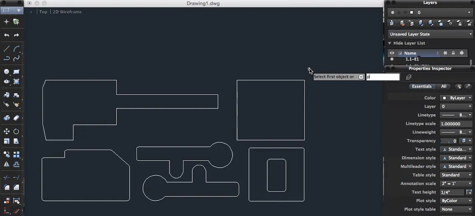Open the Annotation scale dropdown

tap(456, 183)
